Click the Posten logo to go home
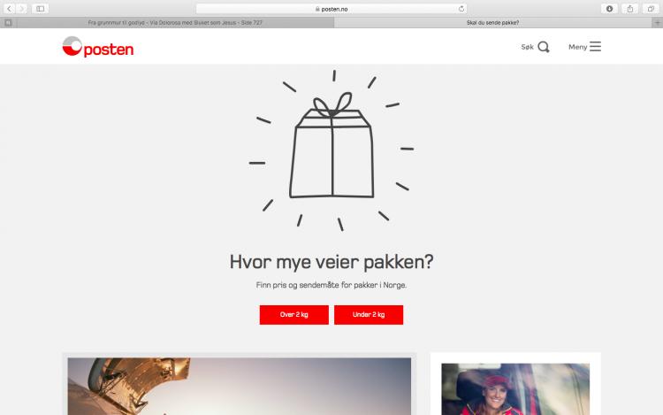Image resolution: width=663 pixels, height=415 pixels. click(97, 47)
